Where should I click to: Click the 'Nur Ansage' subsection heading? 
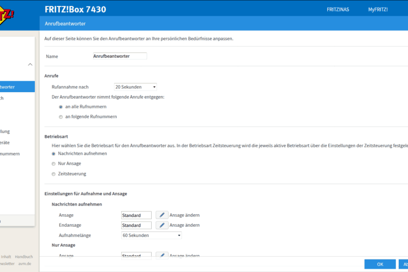(63, 245)
